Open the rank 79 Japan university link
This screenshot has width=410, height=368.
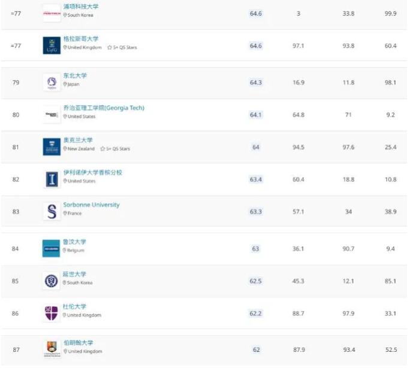(x=75, y=75)
